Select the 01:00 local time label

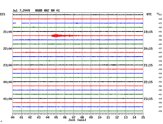coord(8,99)
